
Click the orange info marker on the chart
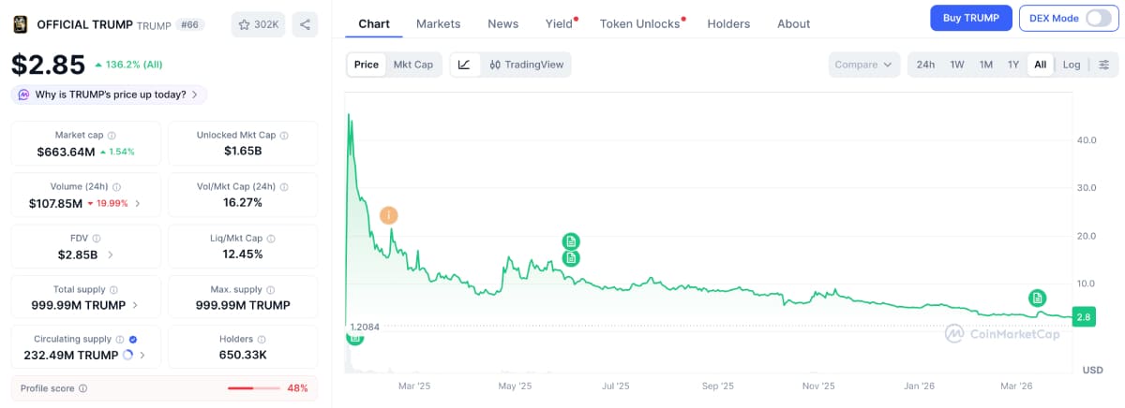click(389, 215)
